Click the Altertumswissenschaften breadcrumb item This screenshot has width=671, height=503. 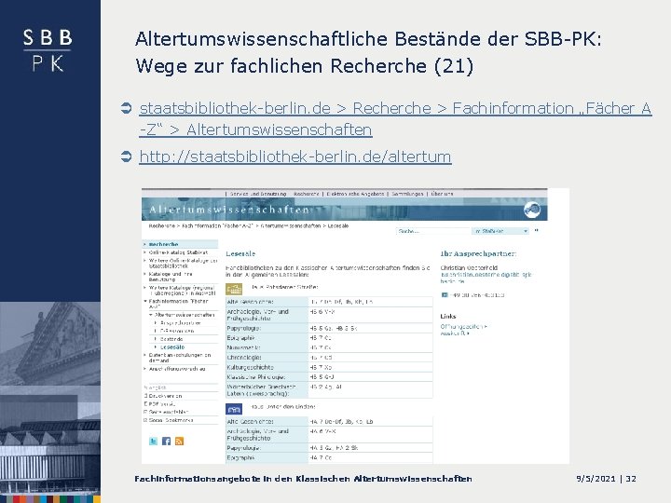click(x=290, y=225)
